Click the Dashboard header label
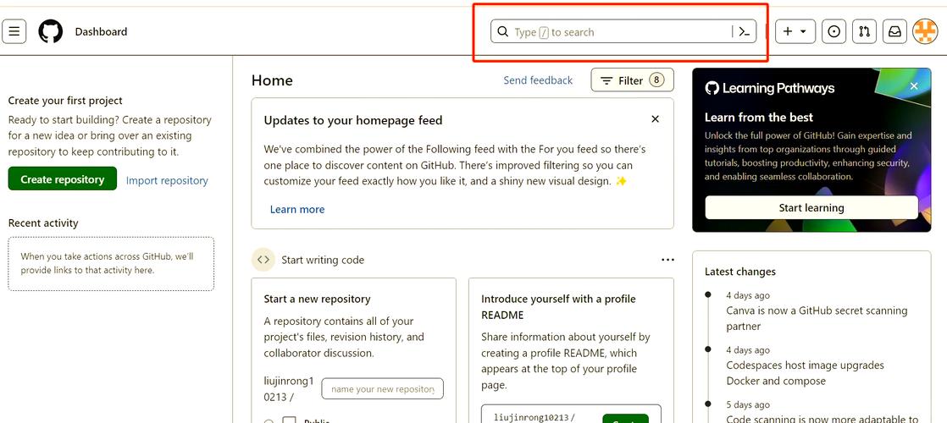This screenshot has height=423, width=947. (101, 32)
